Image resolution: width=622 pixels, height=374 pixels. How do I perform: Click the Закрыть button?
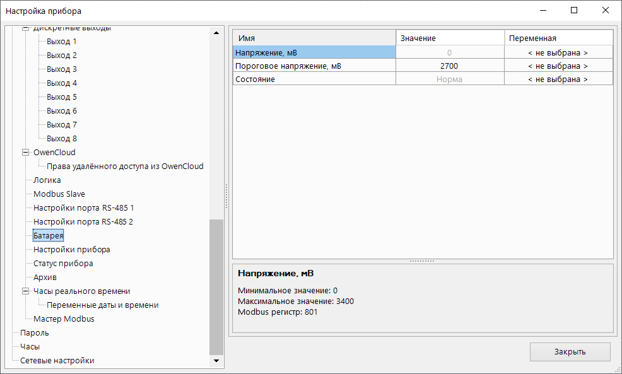coord(570,352)
